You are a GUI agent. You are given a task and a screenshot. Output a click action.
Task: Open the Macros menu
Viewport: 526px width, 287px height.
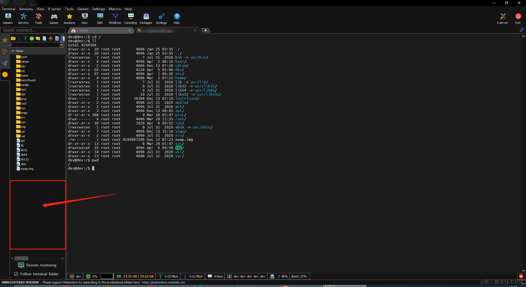pyautogui.click(x=115, y=9)
